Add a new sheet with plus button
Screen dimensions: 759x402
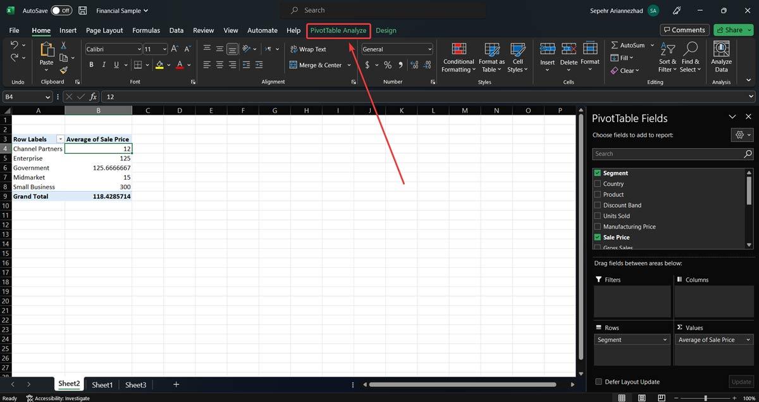click(176, 384)
